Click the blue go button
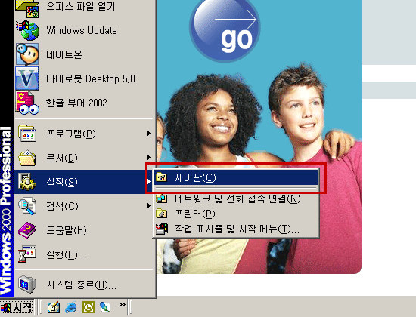Viewport: 416px width, 317px height. tap(225, 30)
